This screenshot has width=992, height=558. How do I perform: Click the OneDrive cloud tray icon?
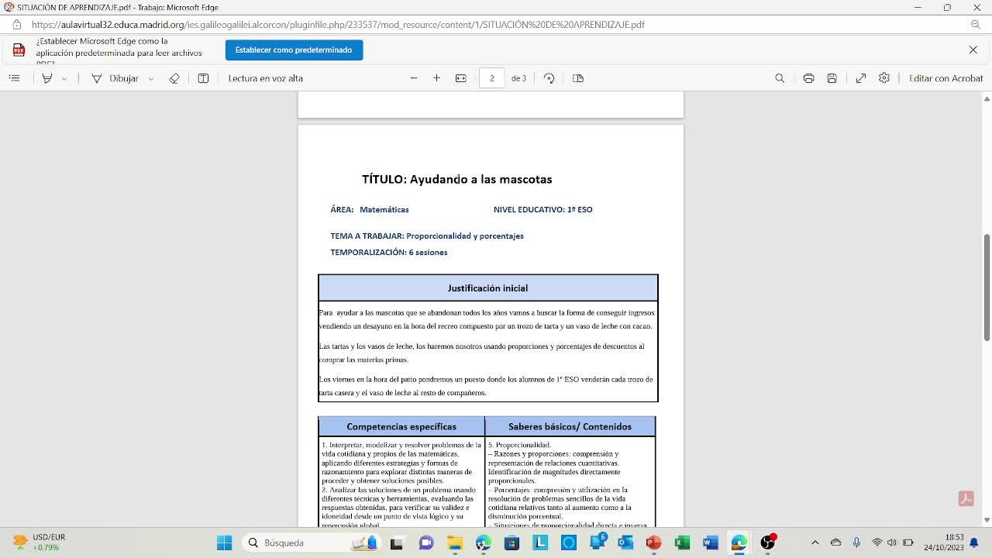click(835, 542)
